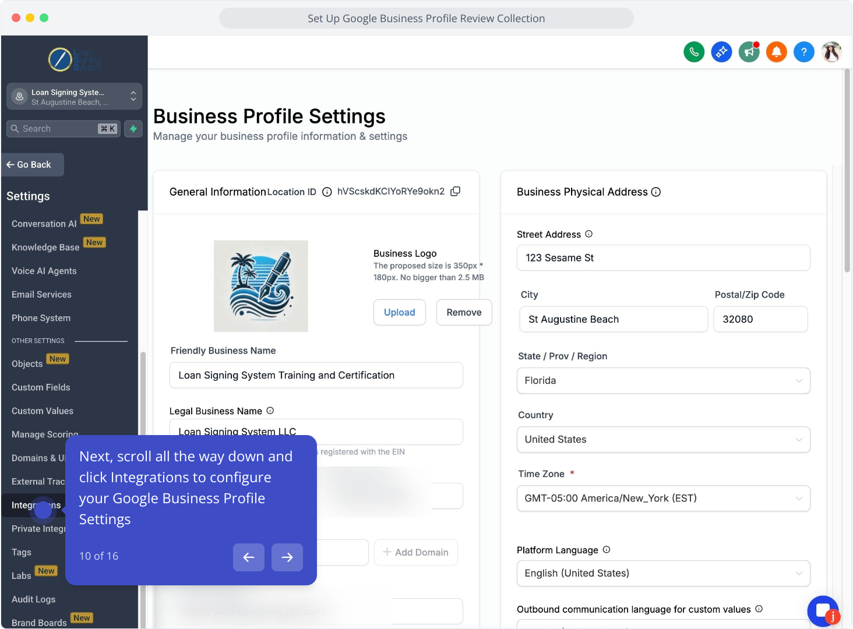Show Business Physical Address info tooltip
Image resolution: width=853 pixels, height=629 pixels.
(x=656, y=192)
